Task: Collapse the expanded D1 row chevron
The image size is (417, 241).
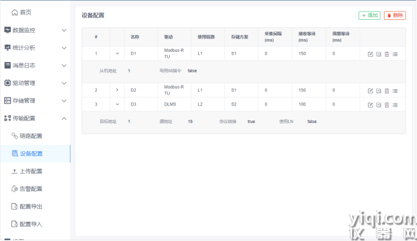Action: point(117,54)
